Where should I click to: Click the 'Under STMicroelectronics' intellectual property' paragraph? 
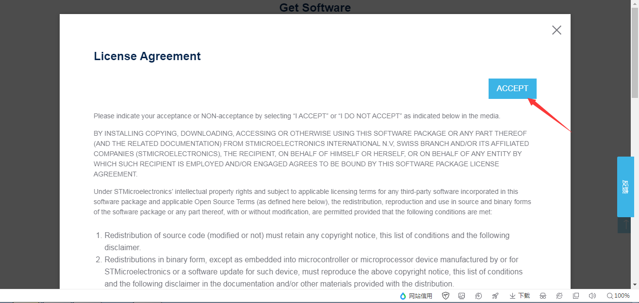pos(312,202)
